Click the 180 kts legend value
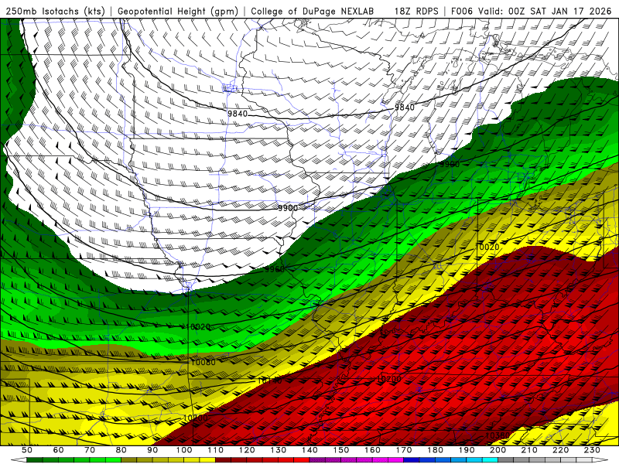This screenshot has width=619, height=464. 435,450
